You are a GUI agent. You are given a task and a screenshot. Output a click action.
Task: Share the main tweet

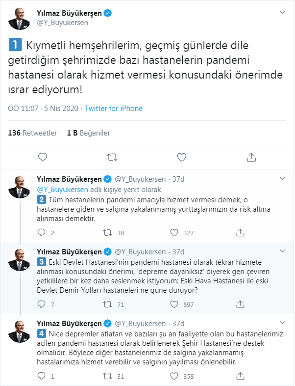click(251, 157)
